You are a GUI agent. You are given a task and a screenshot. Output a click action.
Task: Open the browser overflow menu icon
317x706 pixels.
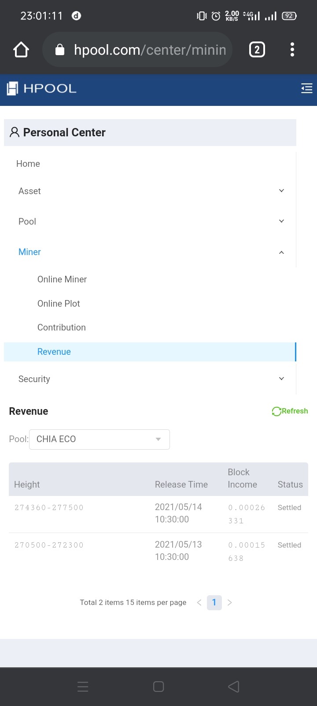[292, 49]
